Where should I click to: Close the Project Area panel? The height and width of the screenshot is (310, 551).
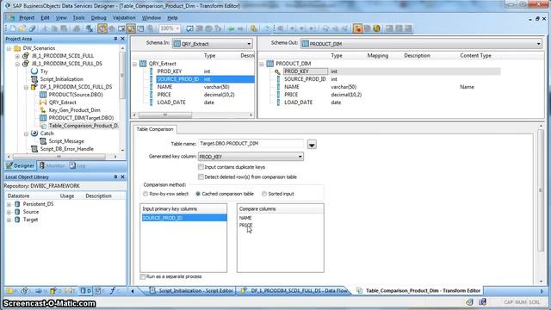tap(122, 39)
